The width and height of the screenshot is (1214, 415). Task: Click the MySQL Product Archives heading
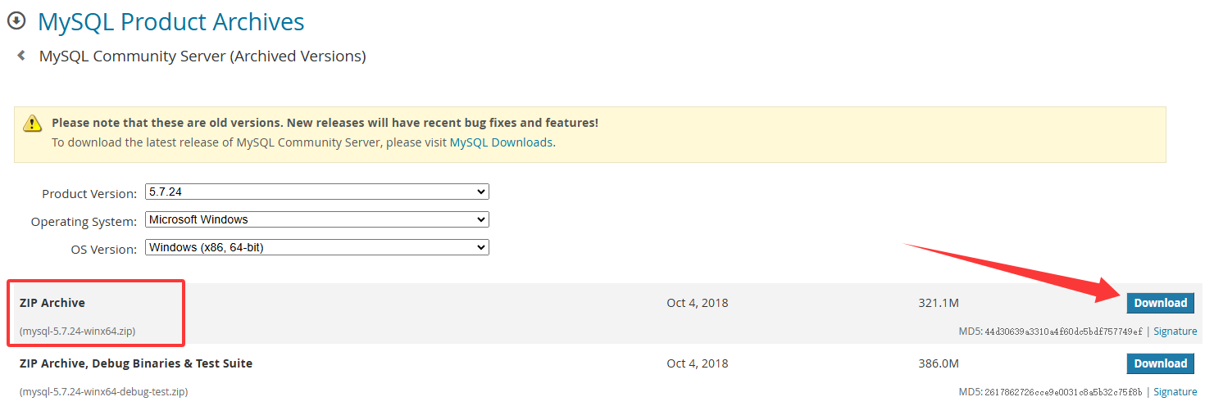point(171,22)
